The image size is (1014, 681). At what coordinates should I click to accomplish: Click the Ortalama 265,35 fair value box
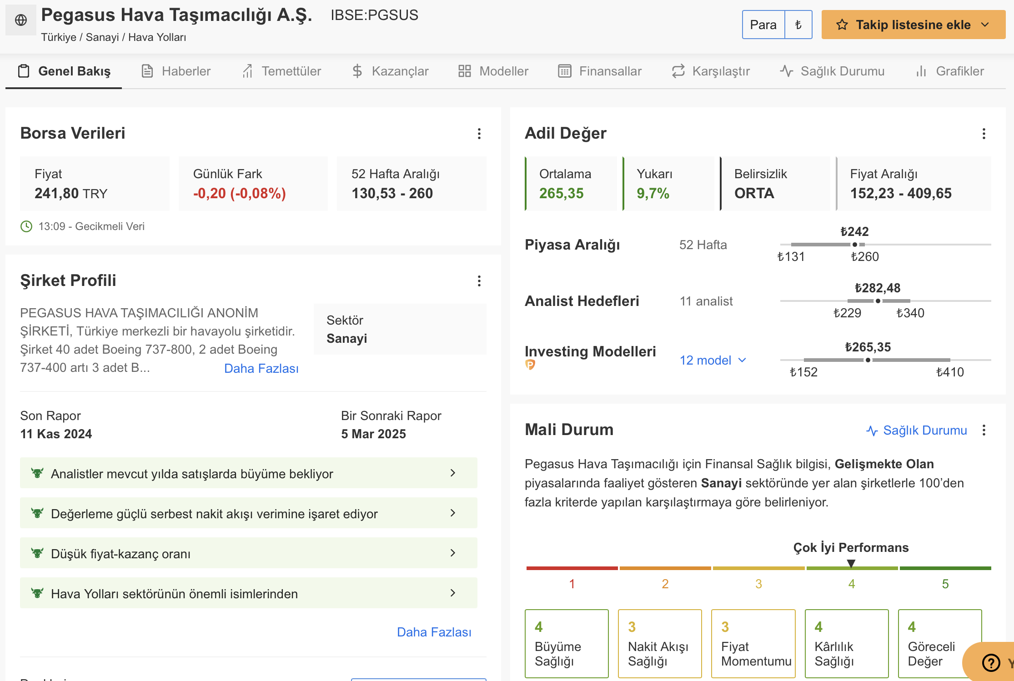[571, 184]
